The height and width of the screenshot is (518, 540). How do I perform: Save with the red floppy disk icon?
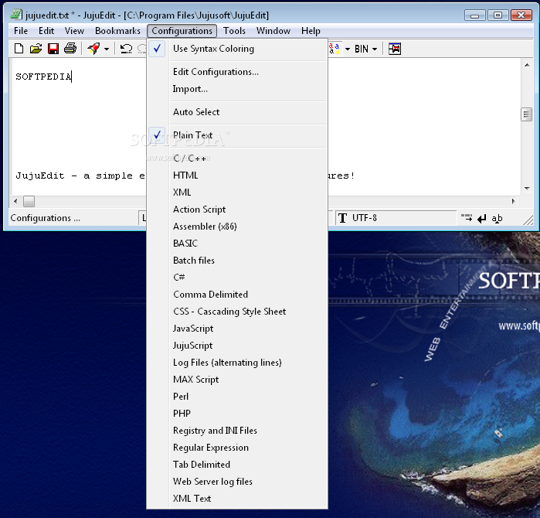(53, 49)
